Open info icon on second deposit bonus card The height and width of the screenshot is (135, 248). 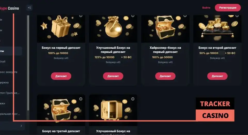(x=237, y=16)
